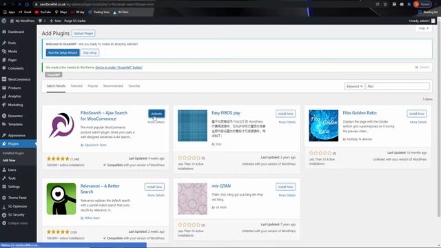
Task: Install the Easy FIBOS pay plugin
Action: (285, 114)
